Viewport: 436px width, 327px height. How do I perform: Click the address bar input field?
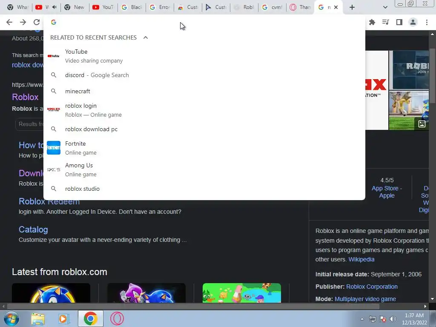pyautogui.click(x=204, y=22)
